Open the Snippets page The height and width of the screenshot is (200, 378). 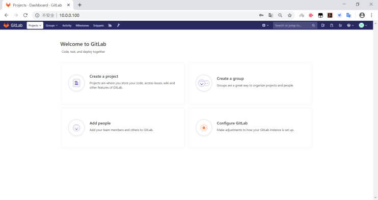point(98,25)
